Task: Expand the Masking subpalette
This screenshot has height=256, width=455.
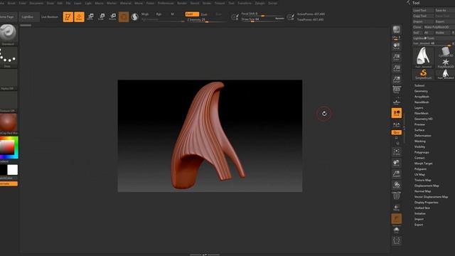Action: [x=420, y=141]
